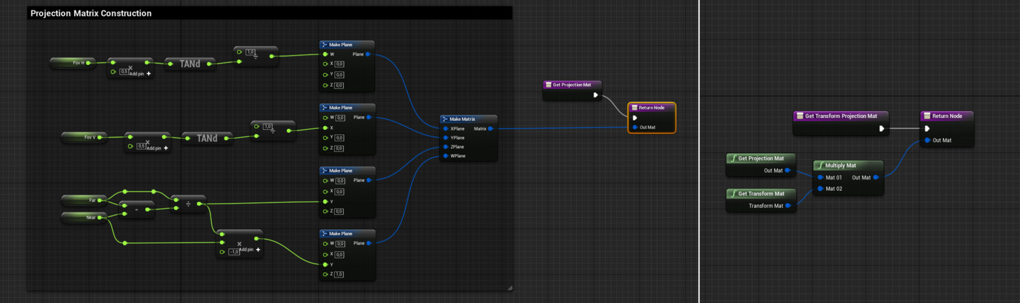Click exec output pin of Get Transform Projection Mat

click(882, 129)
